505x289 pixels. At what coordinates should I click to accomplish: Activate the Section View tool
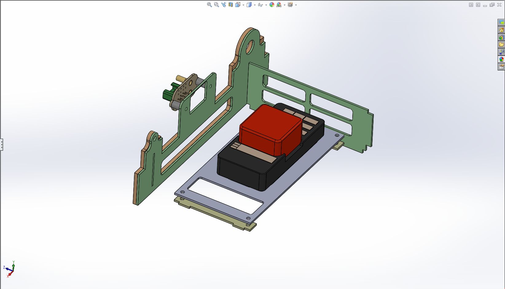coord(230,5)
